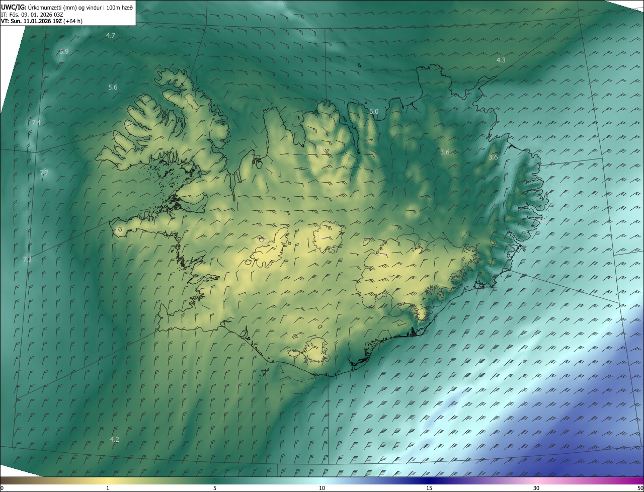644x492 pixels.
Task: Click the colour scale tick label 10
Action: 322,488
